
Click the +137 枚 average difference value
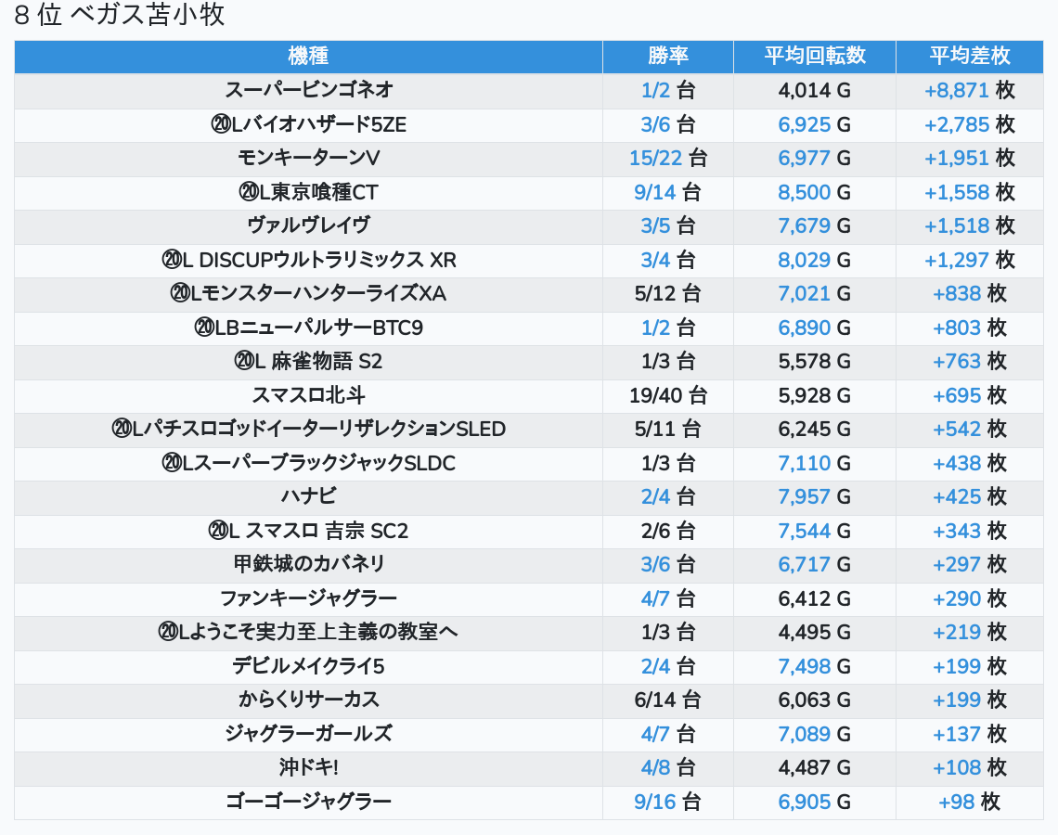(970, 734)
